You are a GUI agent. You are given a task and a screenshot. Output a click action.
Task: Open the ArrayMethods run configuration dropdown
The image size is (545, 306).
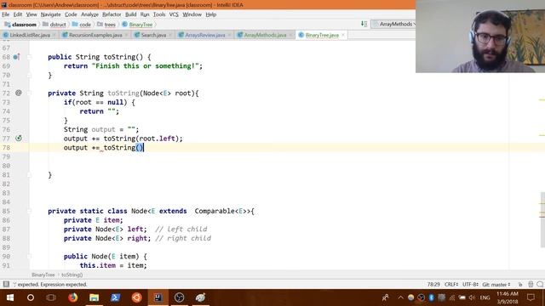(x=393, y=24)
